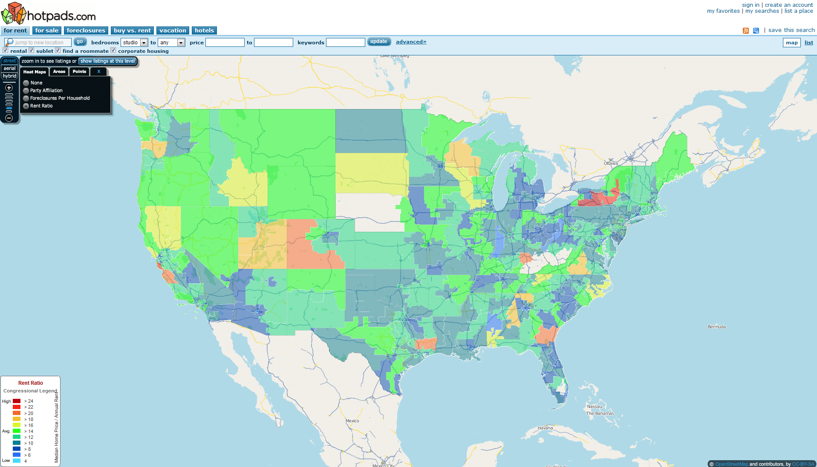
Task: Click the map zoom in plus icon
Action: 9,88
